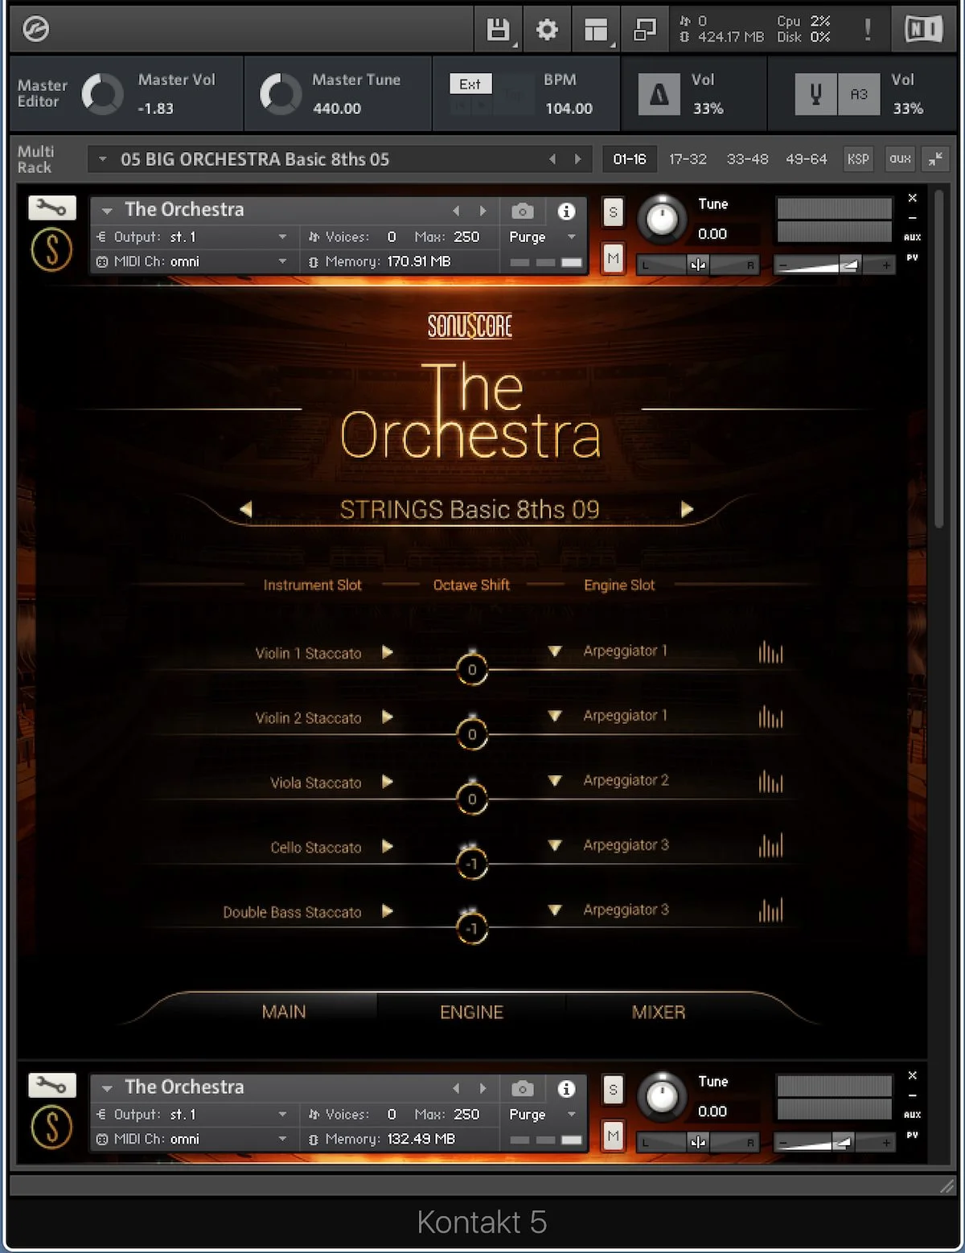The height and width of the screenshot is (1253, 965).
Task: Open workspace layout panel icon
Action: click(x=596, y=31)
